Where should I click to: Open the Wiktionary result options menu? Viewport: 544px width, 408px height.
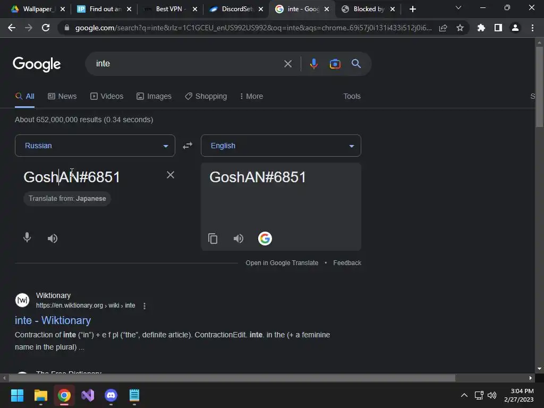pos(144,305)
